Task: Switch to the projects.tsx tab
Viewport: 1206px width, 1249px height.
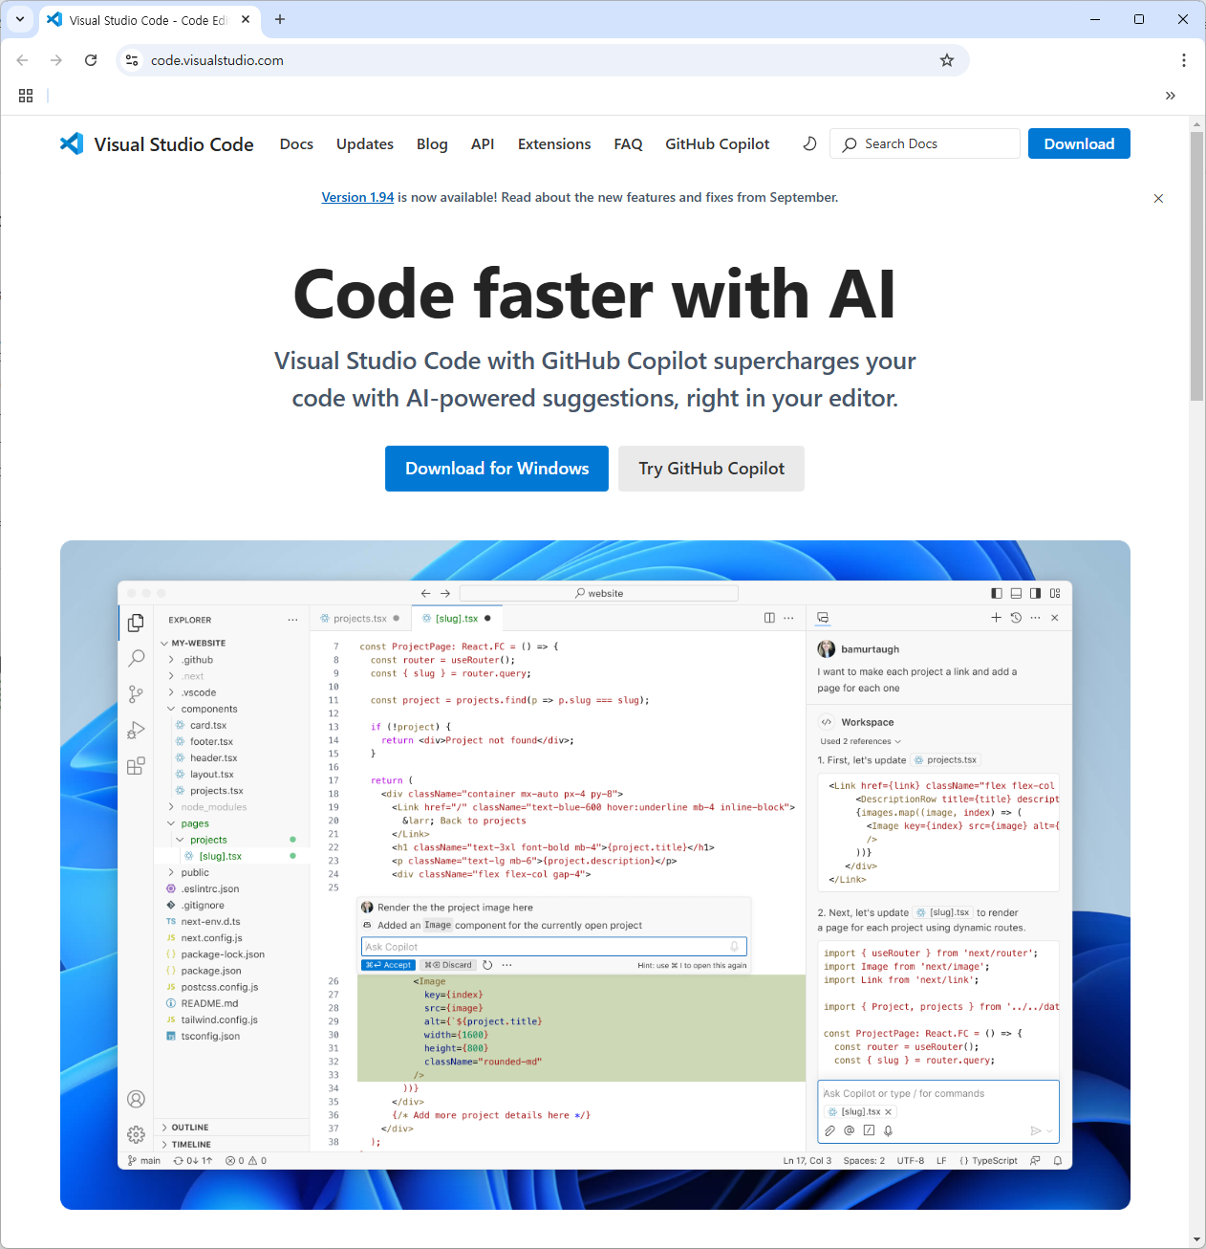Action: tap(361, 618)
